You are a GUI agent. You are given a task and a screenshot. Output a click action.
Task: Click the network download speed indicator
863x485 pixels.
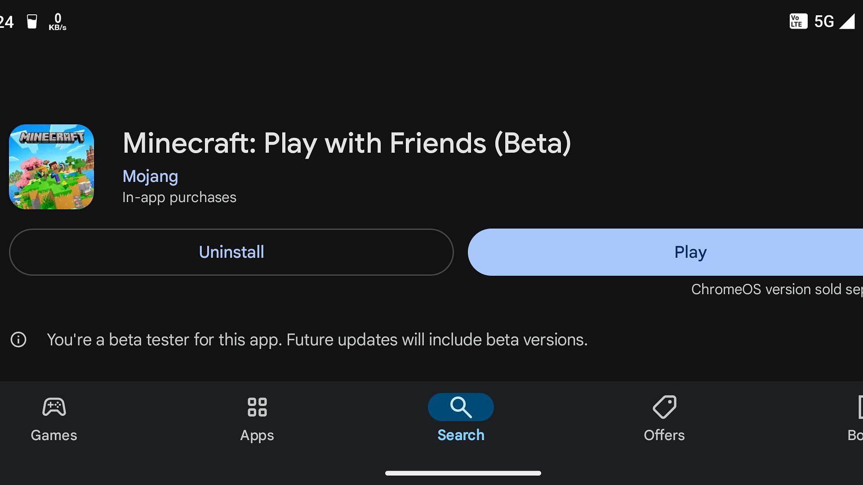pos(58,21)
